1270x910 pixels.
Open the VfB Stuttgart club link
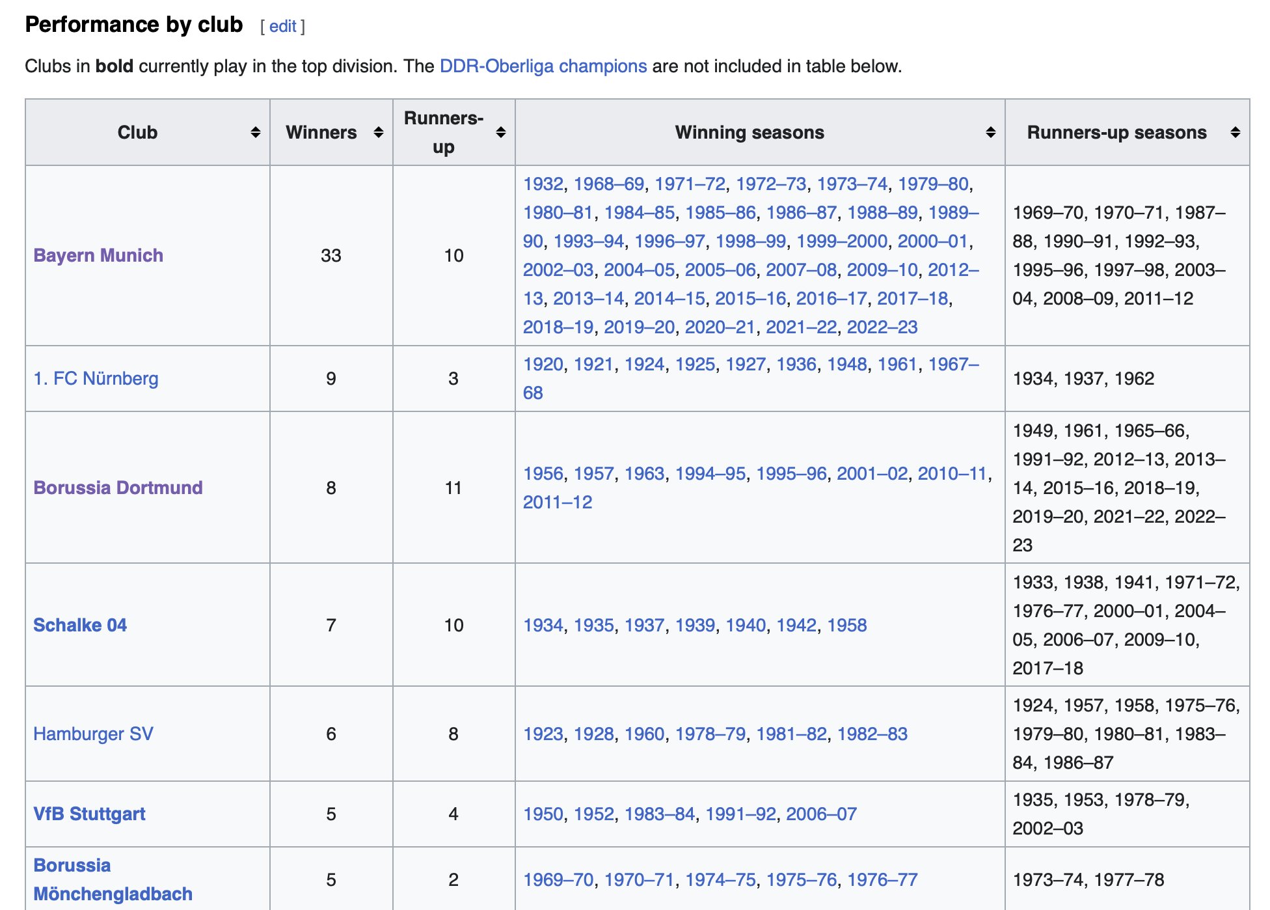[x=89, y=814]
